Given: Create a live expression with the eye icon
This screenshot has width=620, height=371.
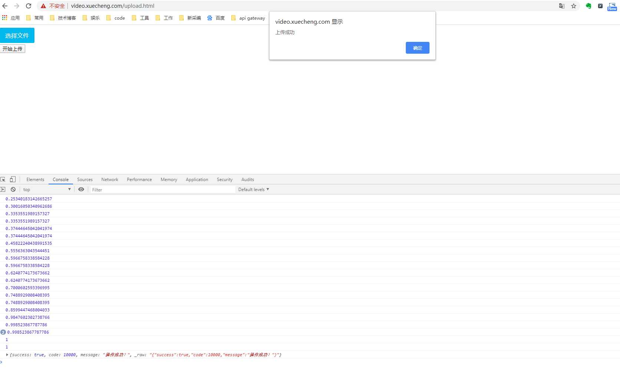Looking at the screenshot, I should click(81, 190).
